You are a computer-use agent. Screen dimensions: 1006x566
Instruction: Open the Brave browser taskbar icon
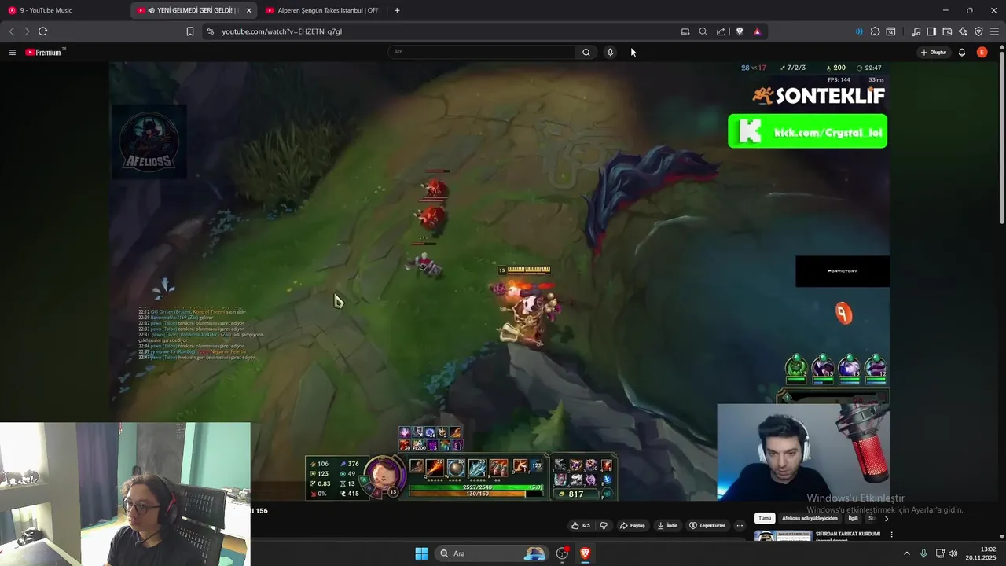pos(585,553)
